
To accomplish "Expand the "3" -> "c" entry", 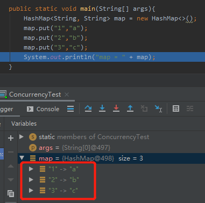I will click(31, 190).
